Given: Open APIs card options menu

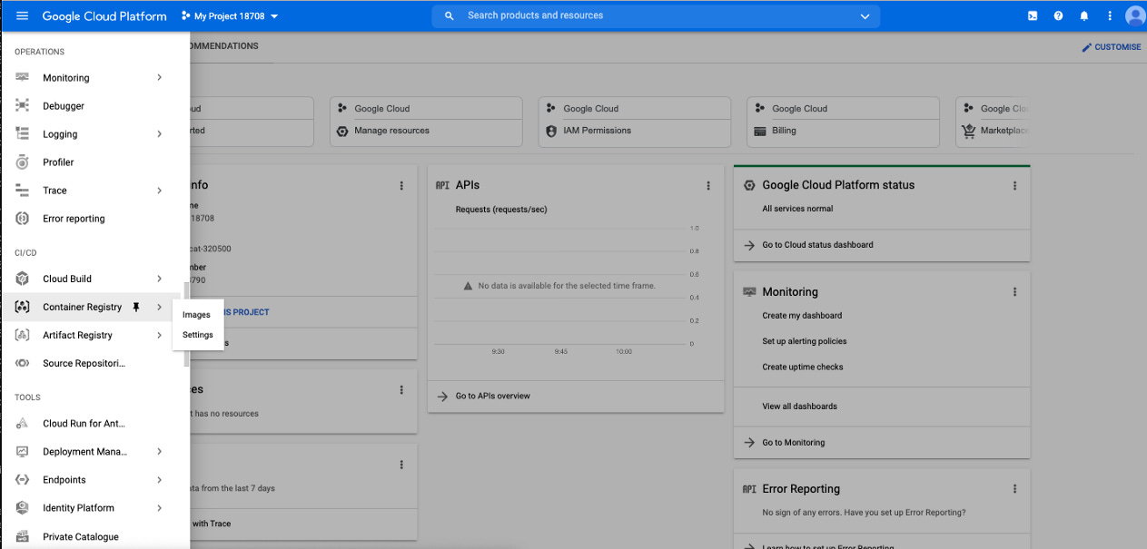Looking at the screenshot, I should click(708, 185).
